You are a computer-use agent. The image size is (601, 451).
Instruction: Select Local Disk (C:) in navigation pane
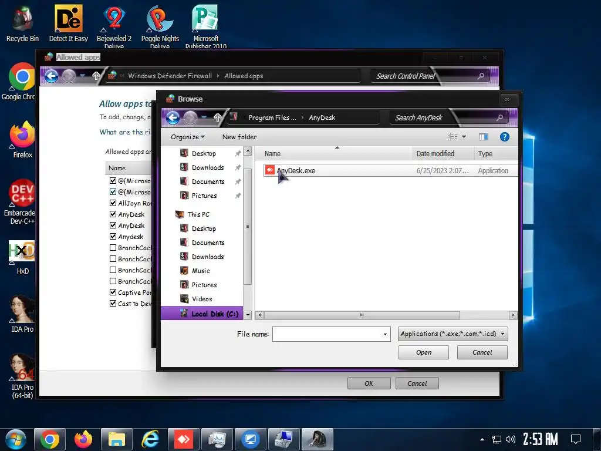coord(202,314)
